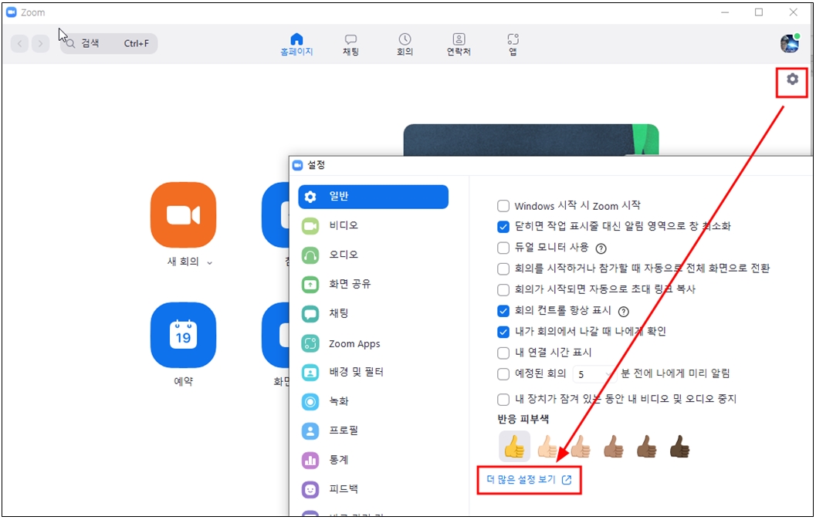Image resolution: width=816 pixels, height=520 pixels.
Task: Expand the 새 회의 dropdown arrow
Action: 210,263
